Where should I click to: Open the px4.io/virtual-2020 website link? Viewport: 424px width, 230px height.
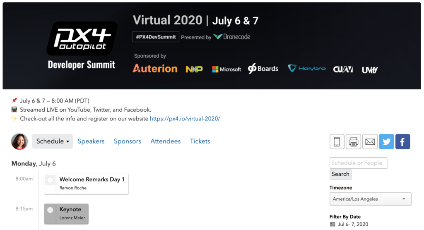[185, 119]
